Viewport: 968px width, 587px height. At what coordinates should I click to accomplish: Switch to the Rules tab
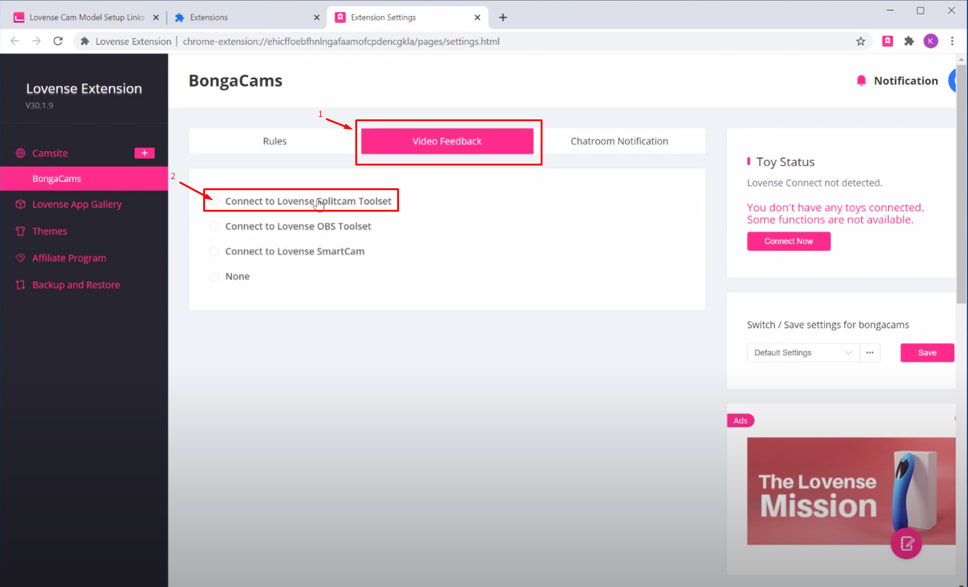point(275,141)
